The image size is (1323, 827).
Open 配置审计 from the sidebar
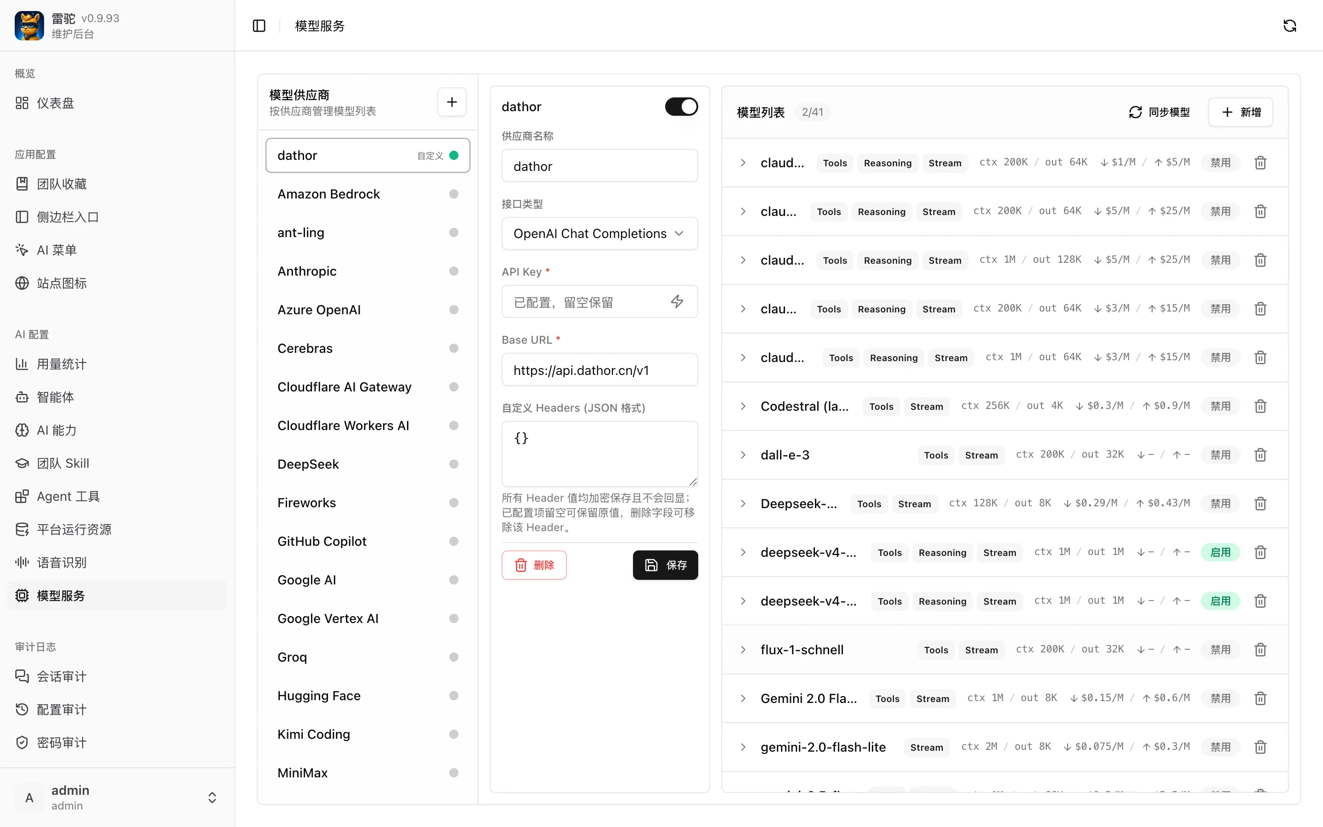click(x=117, y=710)
